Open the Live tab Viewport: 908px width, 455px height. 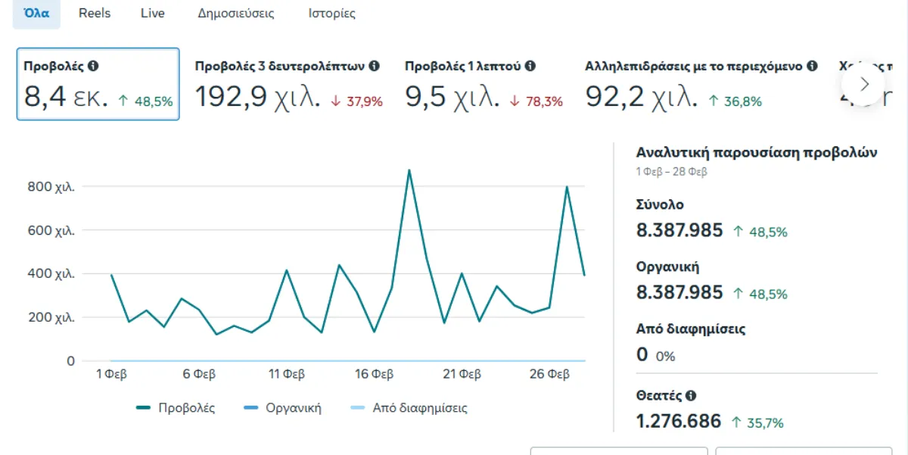[152, 14]
